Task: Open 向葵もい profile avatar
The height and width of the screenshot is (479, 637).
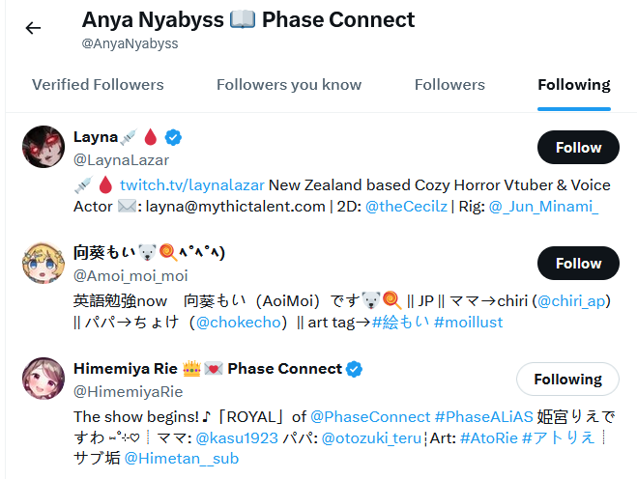Action: [43, 263]
